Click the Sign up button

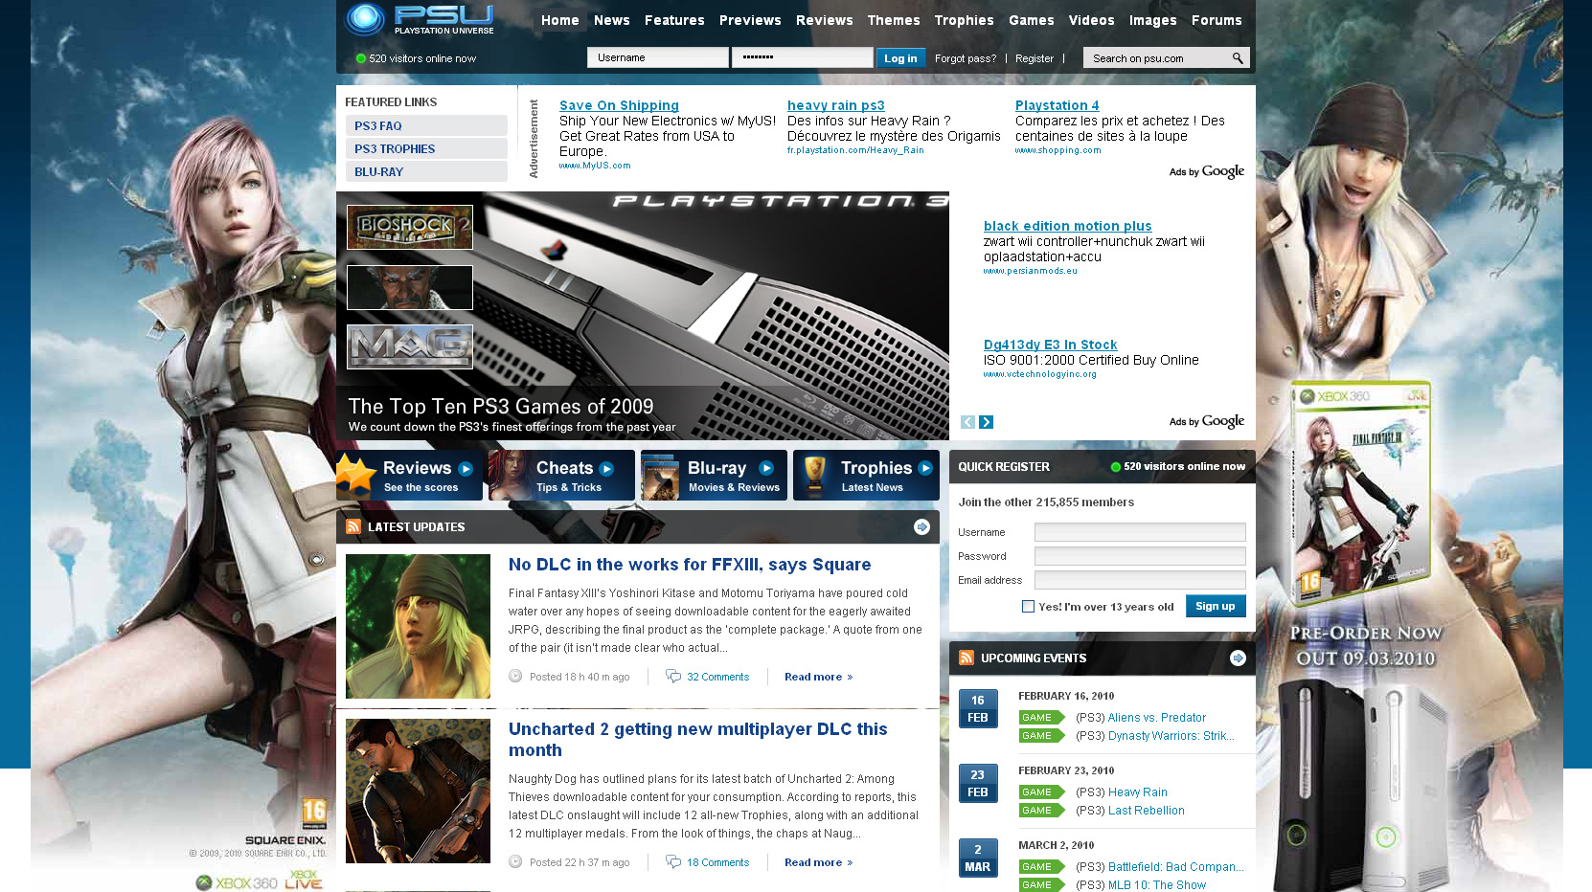coord(1216,606)
